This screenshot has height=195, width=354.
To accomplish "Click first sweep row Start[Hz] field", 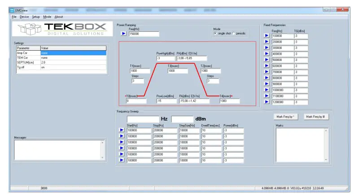I will pyautogui.click(x=139, y=130).
